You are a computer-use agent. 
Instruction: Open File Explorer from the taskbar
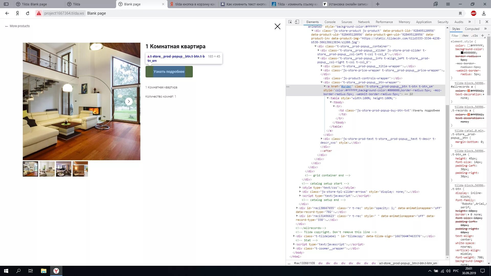[x=43, y=271]
